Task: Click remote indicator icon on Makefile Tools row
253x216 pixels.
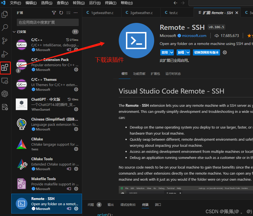Action: [69, 189]
